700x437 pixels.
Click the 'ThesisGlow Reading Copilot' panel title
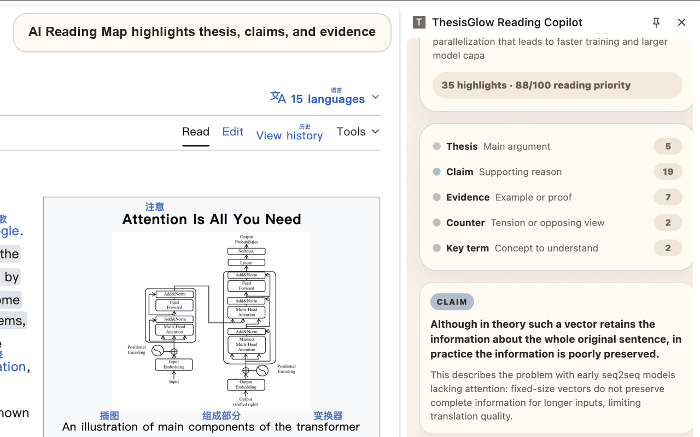click(507, 22)
